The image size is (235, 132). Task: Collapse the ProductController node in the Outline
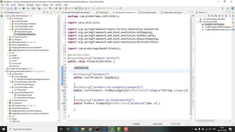tap(198, 22)
